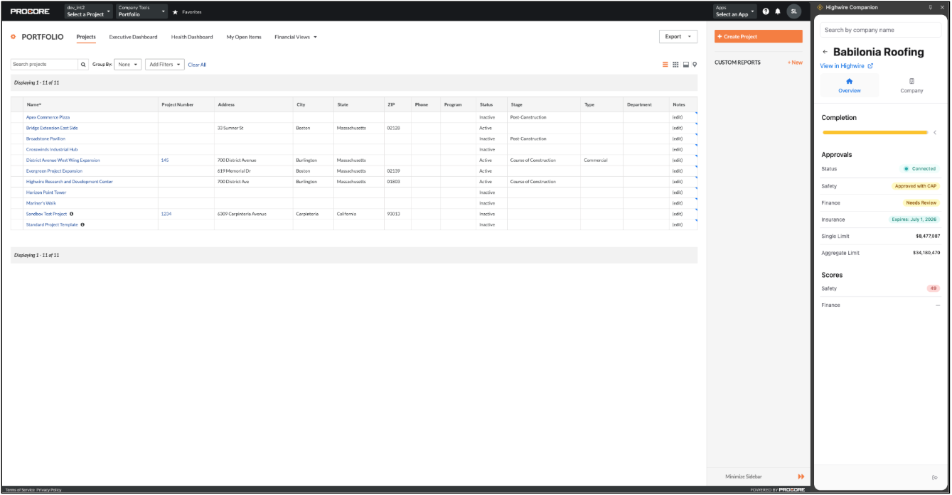This screenshot has width=952, height=495.
Task: Open the notifications bell
Action: click(777, 11)
